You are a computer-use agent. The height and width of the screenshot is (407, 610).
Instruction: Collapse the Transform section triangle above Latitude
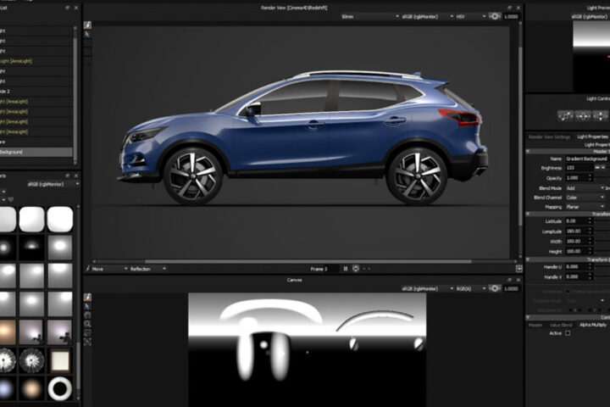tap(528, 215)
